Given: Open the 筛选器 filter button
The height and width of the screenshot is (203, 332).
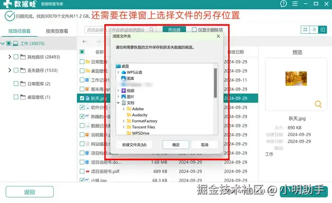Looking at the screenshot, I should (x=174, y=29).
